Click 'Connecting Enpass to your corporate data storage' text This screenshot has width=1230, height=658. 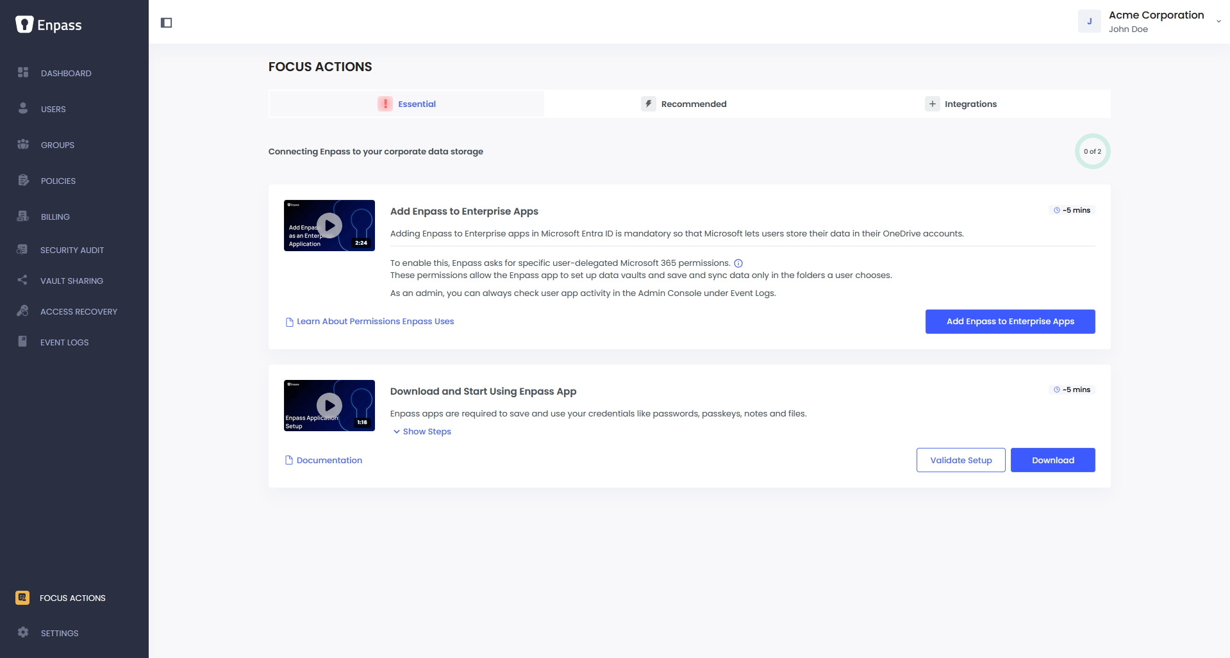point(376,152)
